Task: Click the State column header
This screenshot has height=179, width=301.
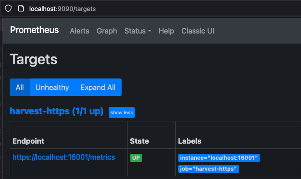Action: point(139,141)
